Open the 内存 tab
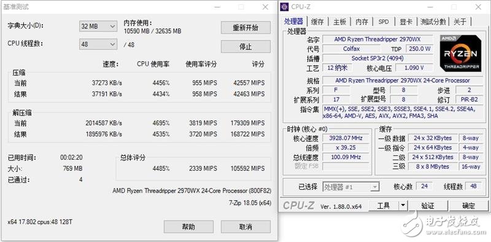 tap(362, 21)
